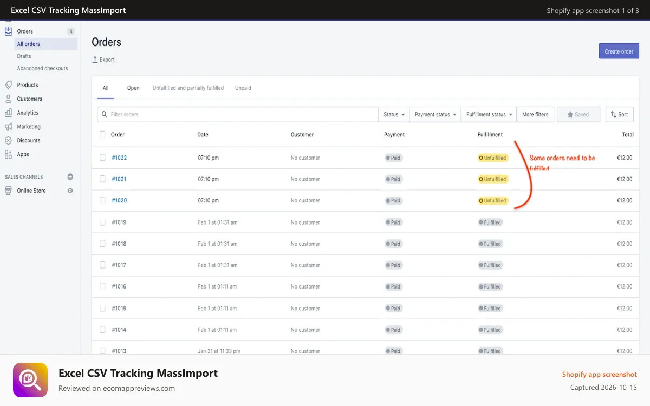Click the €12.00 total for order #1016
This screenshot has height=406, width=650.
625,287
